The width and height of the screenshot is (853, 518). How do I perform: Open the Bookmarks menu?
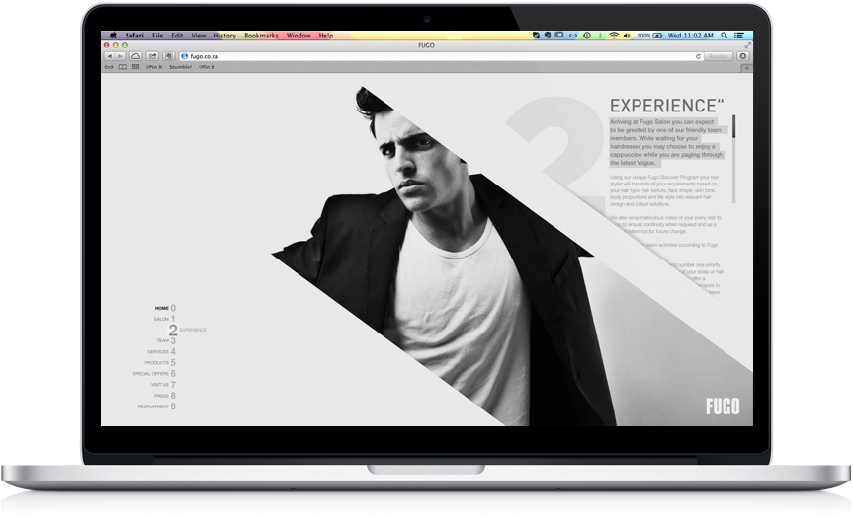coord(261,36)
